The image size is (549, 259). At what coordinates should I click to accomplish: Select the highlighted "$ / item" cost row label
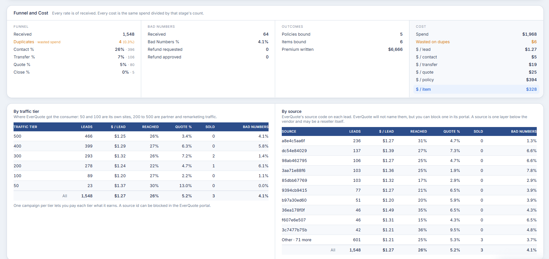pos(423,89)
